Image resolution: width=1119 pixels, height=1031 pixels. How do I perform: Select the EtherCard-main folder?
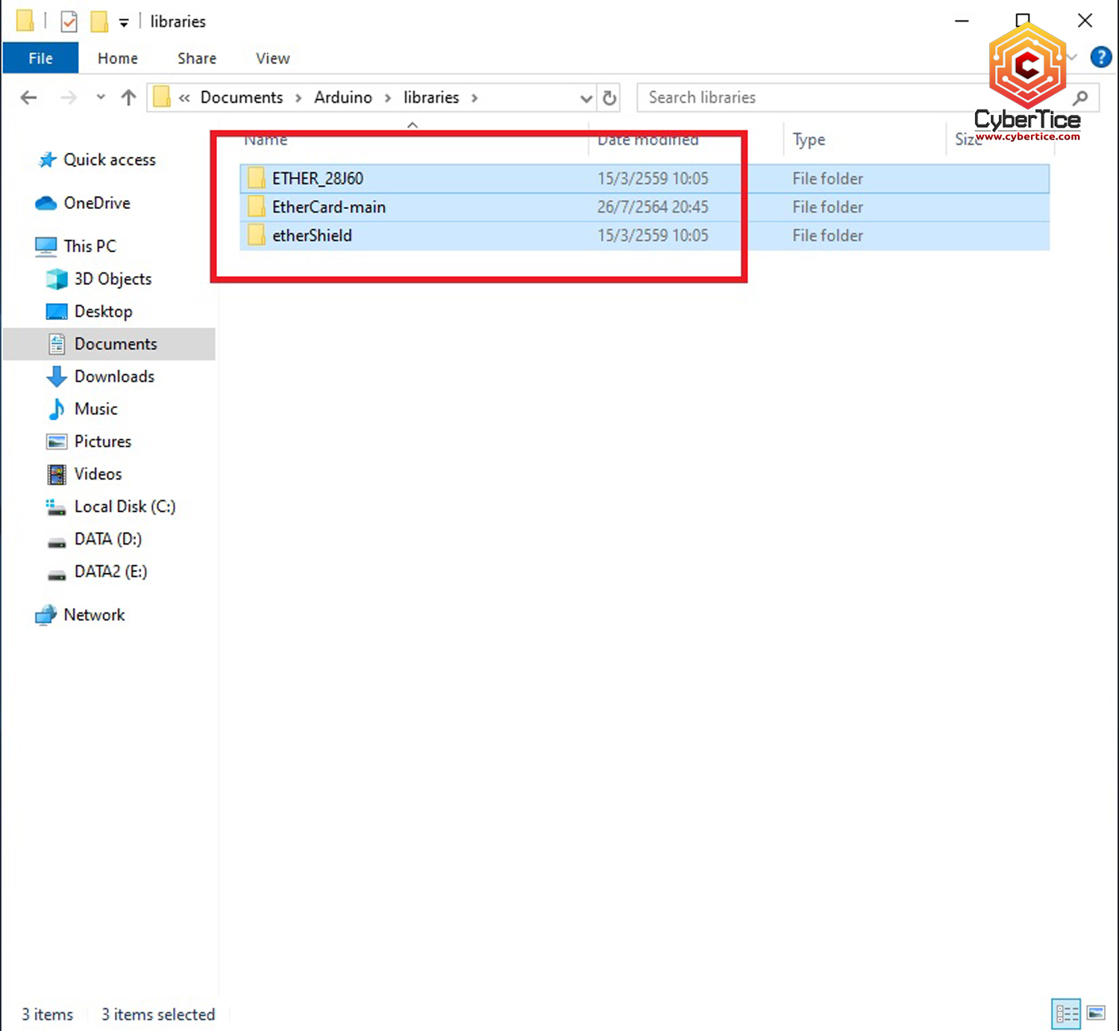[x=328, y=207]
